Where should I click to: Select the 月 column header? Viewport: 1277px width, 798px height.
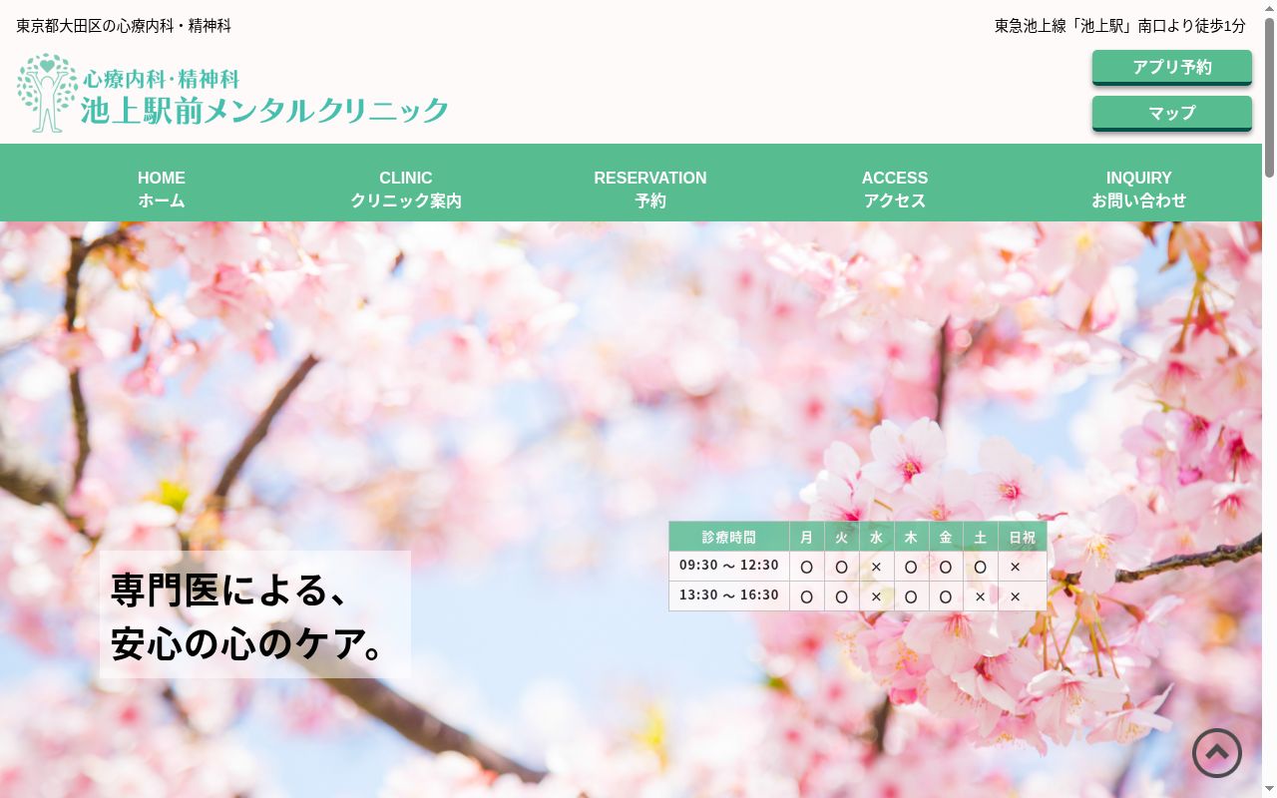point(807,537)
